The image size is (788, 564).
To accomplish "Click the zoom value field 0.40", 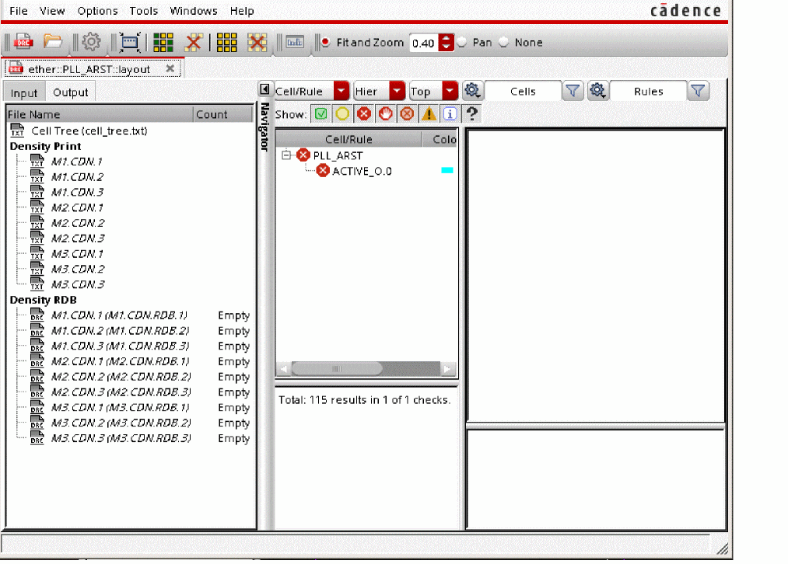I will (424, 44).
